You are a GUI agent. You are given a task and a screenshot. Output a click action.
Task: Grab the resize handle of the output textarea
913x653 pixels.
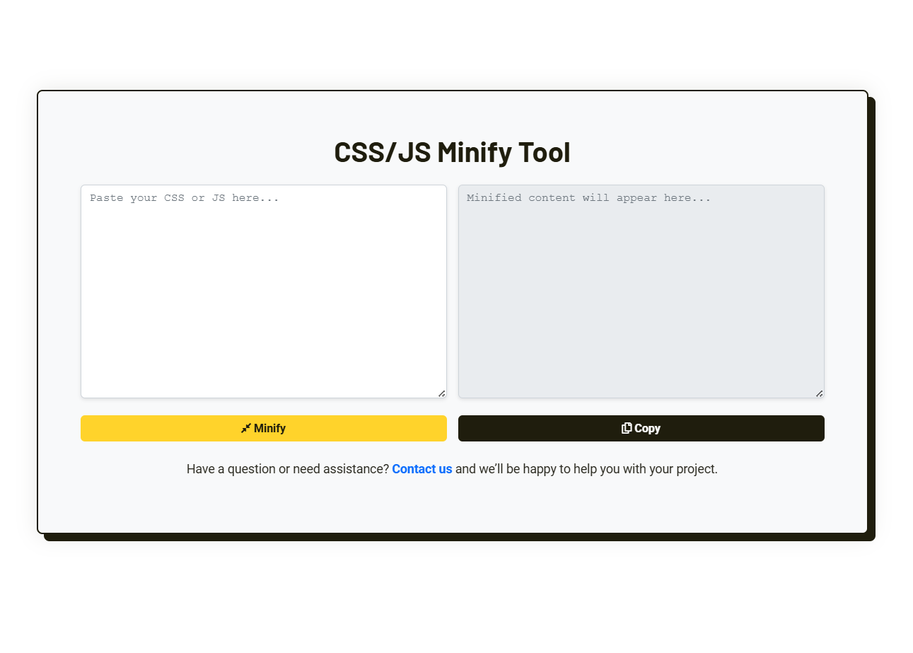[819, 393]
